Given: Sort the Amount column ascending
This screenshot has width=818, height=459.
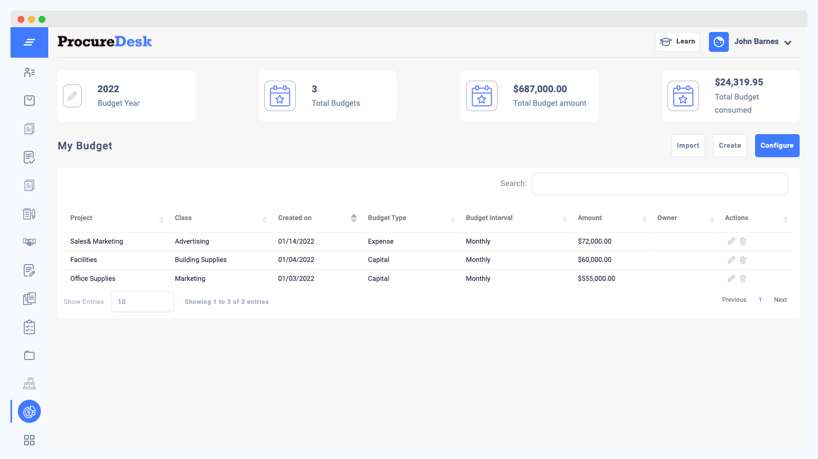Looking at the screenshot, I should 644,217.
